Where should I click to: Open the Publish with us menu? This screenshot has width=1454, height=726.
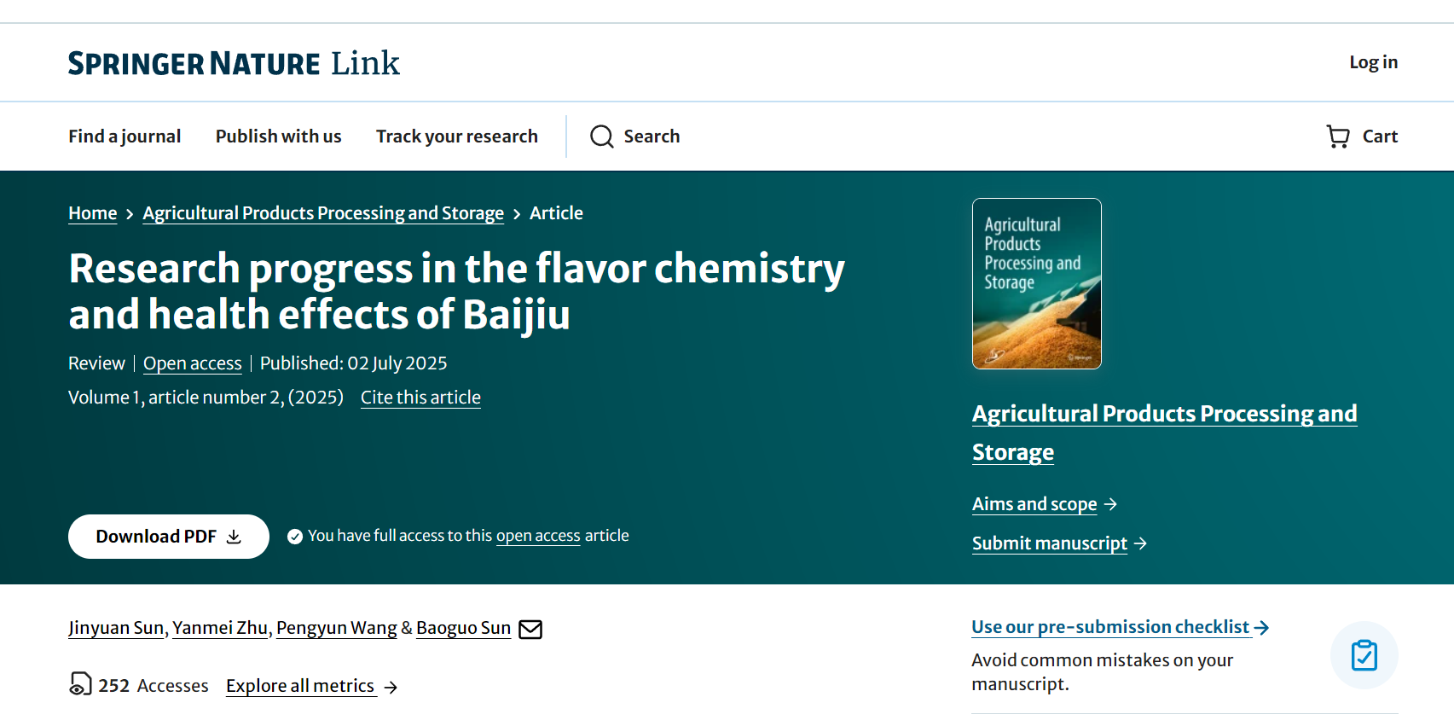278,136
